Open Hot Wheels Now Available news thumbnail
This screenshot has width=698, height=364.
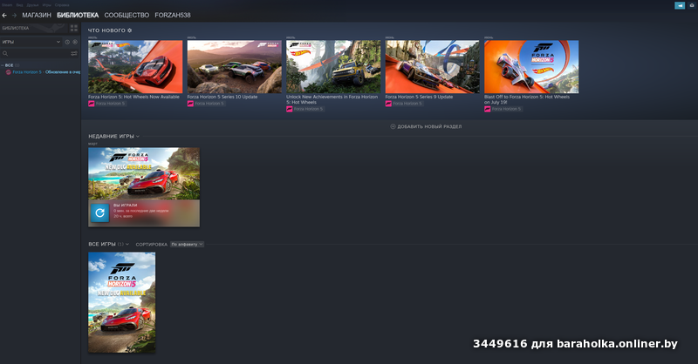[x=135, y=67]
